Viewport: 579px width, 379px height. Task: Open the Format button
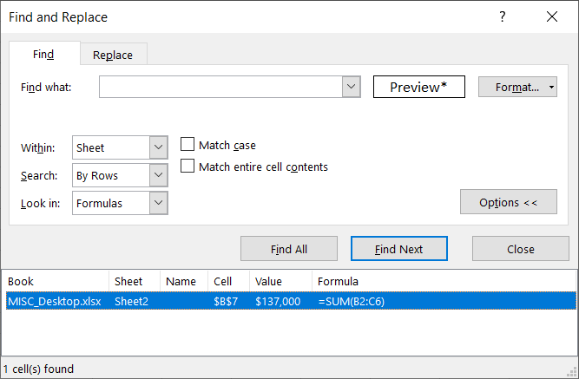click(x=512, y=87)
